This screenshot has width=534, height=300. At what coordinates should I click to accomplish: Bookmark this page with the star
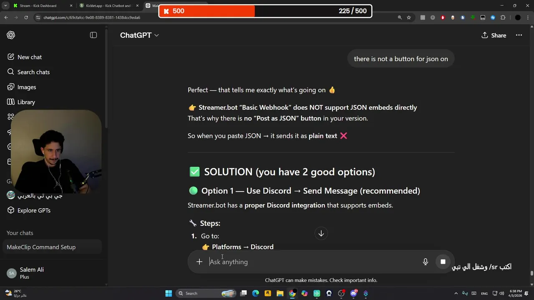point(409,17)
